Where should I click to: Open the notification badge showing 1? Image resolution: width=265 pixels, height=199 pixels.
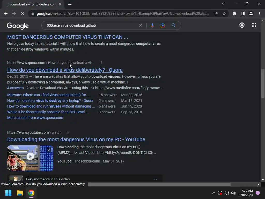[258, 193]
